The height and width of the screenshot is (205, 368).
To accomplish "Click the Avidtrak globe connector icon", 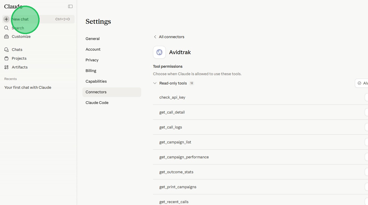I will tap(159, 52).
